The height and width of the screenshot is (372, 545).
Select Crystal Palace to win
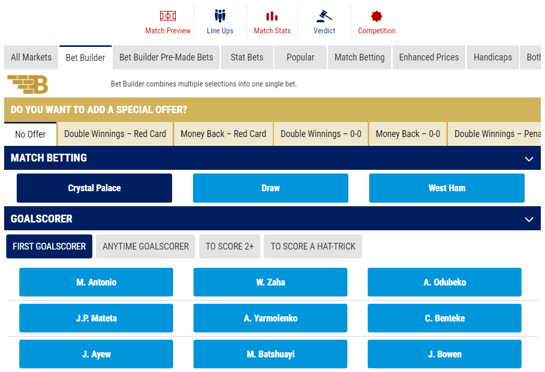[94, 188]
